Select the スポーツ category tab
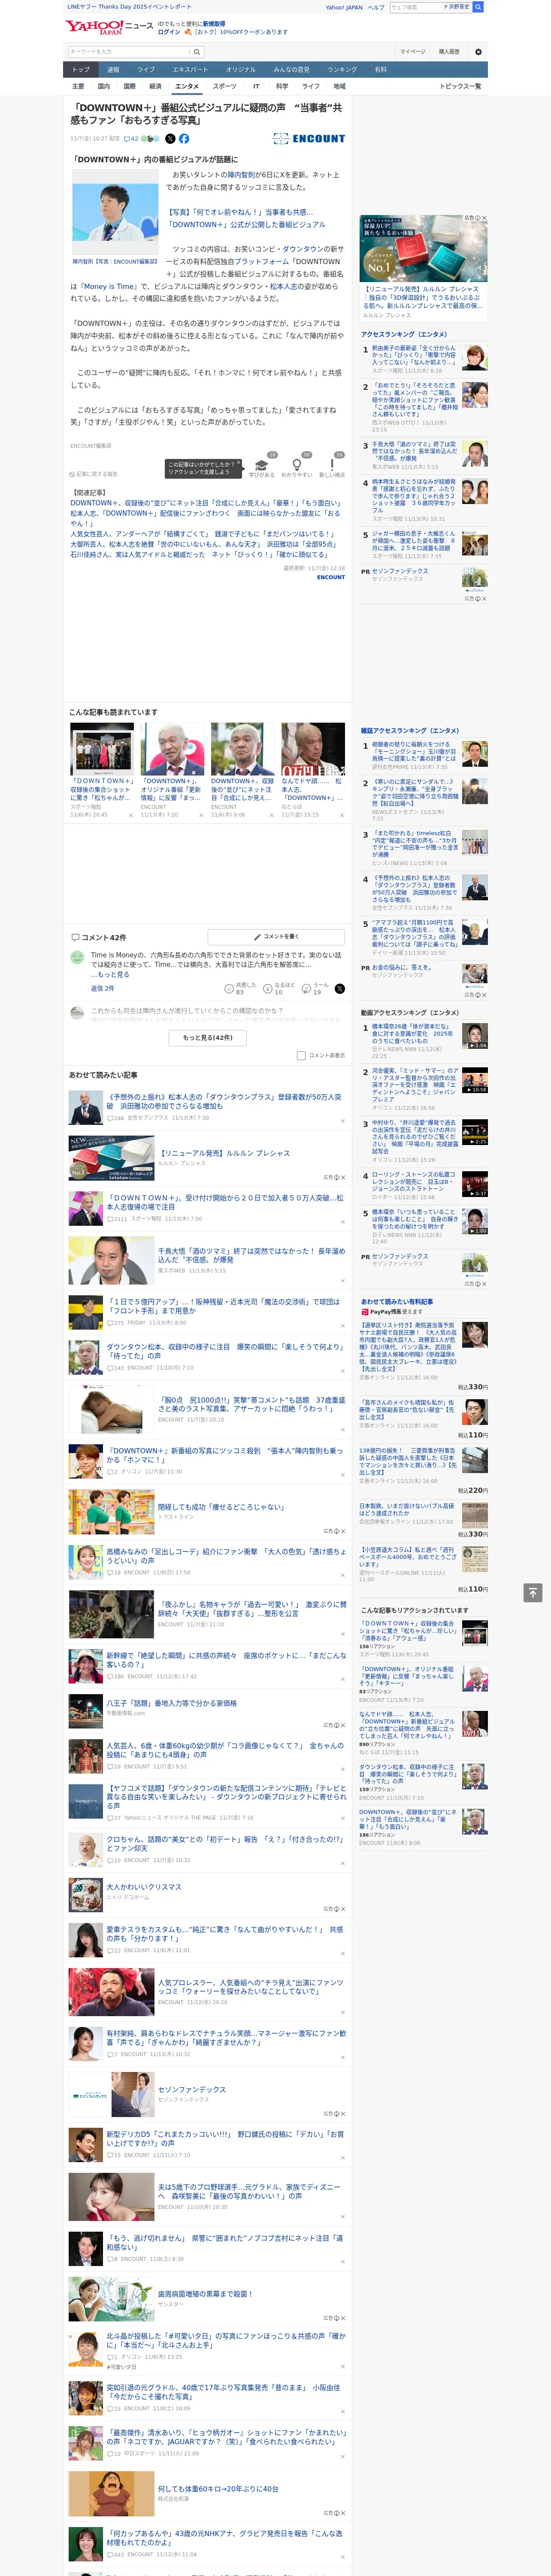Viewport: 551px width, 2576px height. tap(225, 86)
